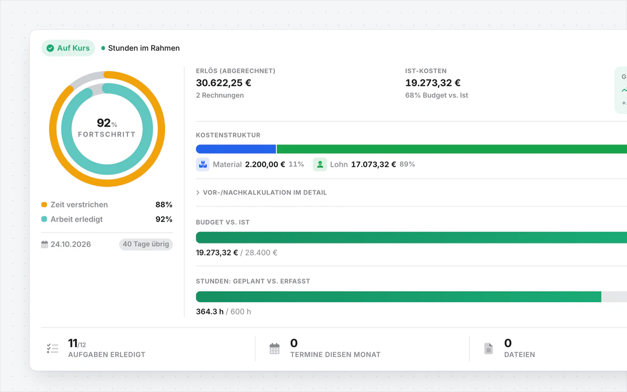Open the 11/12 Aufgaben erledigt tile
Viewport: 627px width, 392px height.
click(x=142, y=349)
